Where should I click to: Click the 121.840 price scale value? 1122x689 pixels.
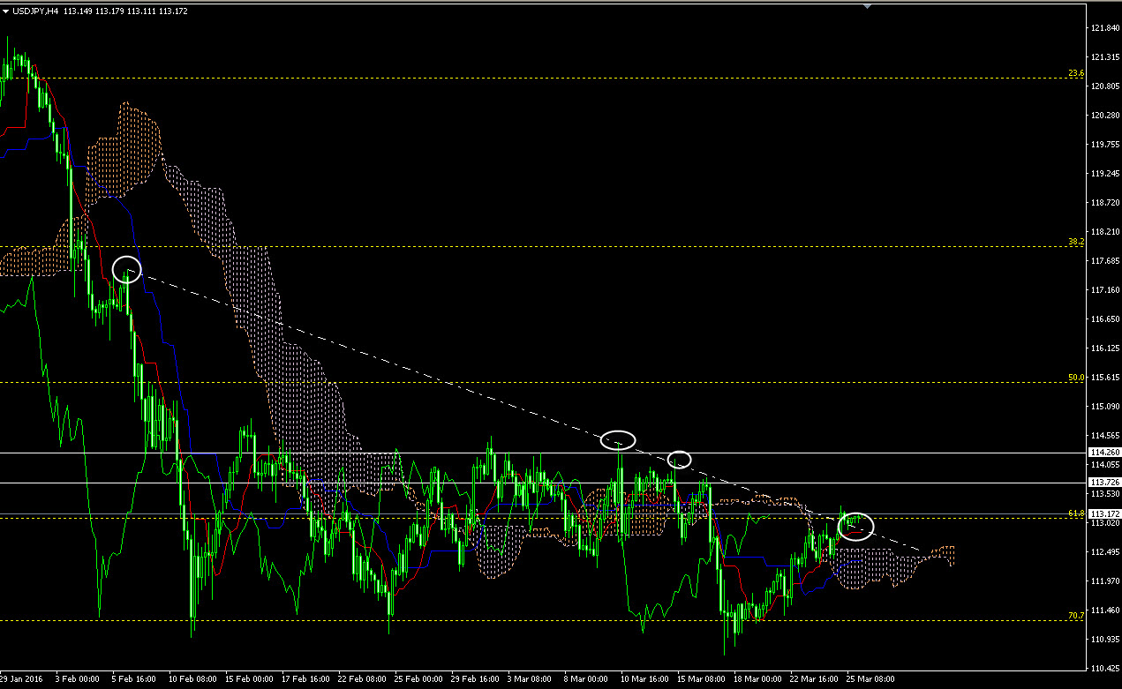(1105, 28)
